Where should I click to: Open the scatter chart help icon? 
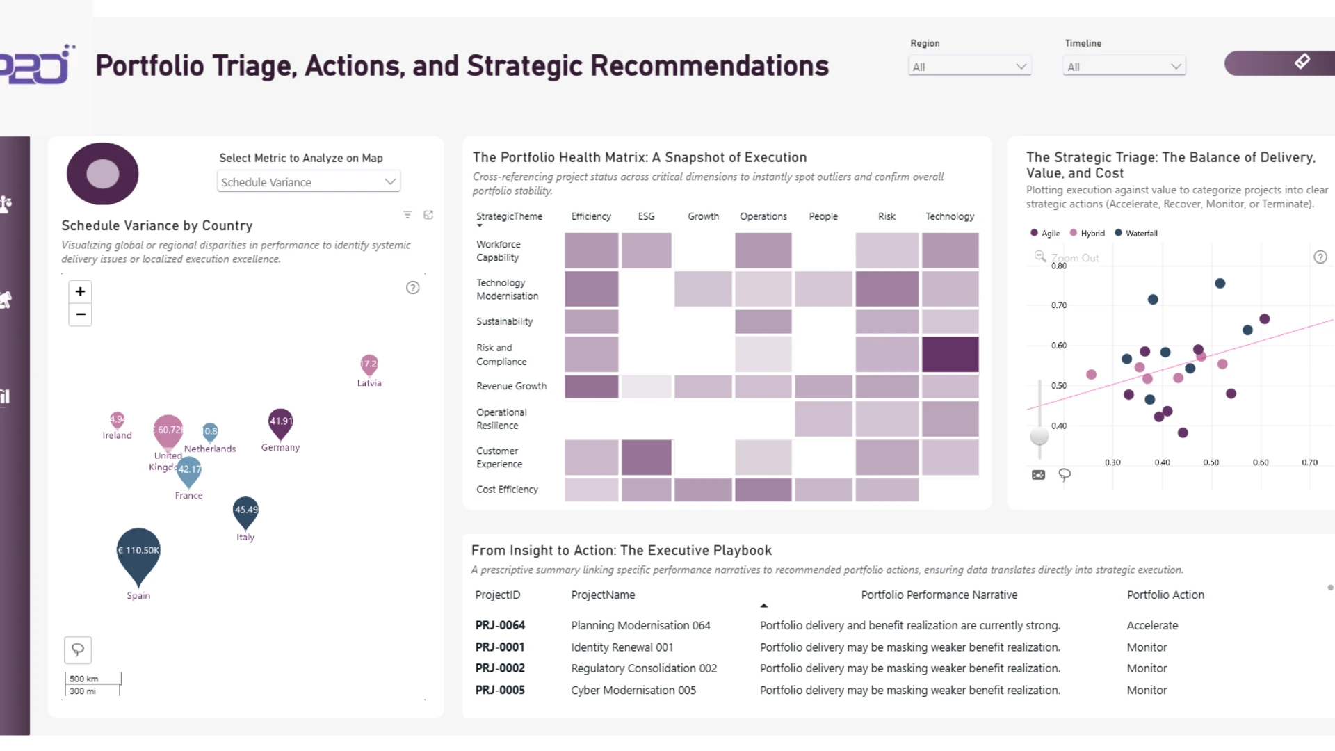pos(1320,257)
